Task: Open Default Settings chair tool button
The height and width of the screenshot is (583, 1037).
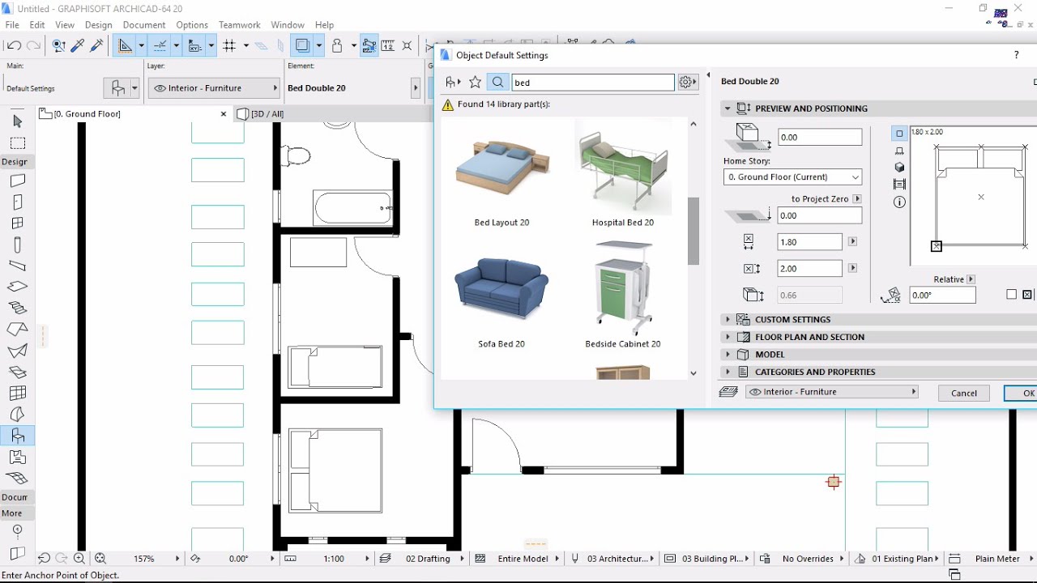Action: click(118, 88)
